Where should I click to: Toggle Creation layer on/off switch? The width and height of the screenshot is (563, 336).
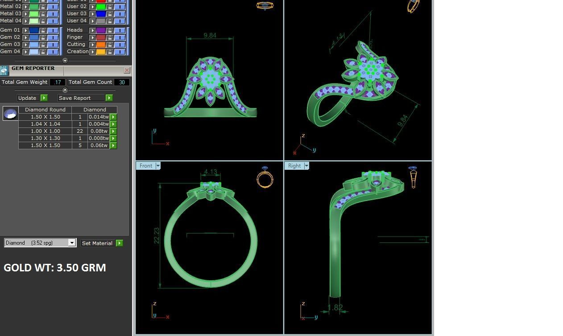(120, 52)
